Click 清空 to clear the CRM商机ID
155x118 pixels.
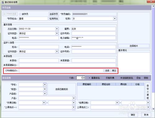114,71
